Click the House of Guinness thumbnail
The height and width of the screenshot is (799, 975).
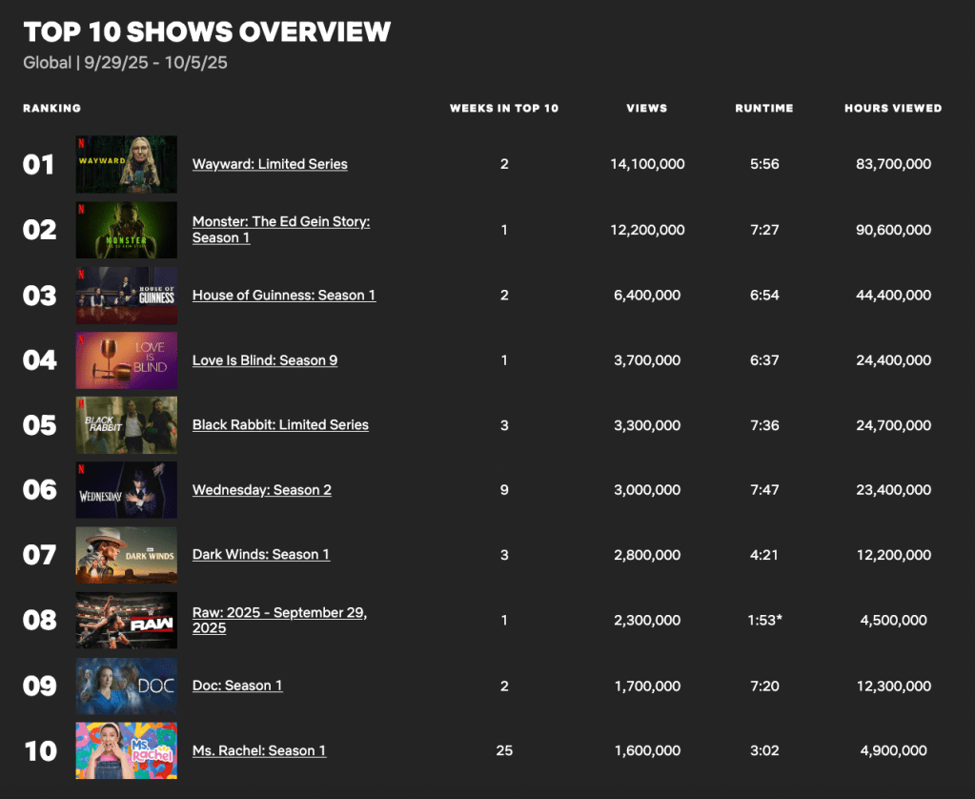(126, 296)
